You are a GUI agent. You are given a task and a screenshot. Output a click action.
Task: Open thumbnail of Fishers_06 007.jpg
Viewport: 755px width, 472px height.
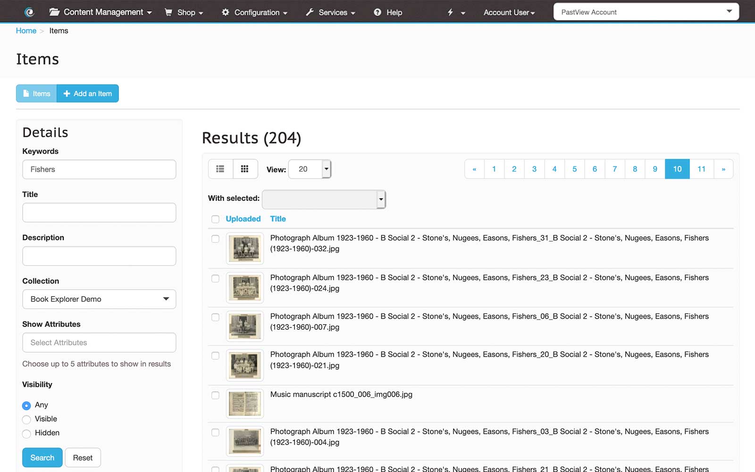tap(244, 326)
